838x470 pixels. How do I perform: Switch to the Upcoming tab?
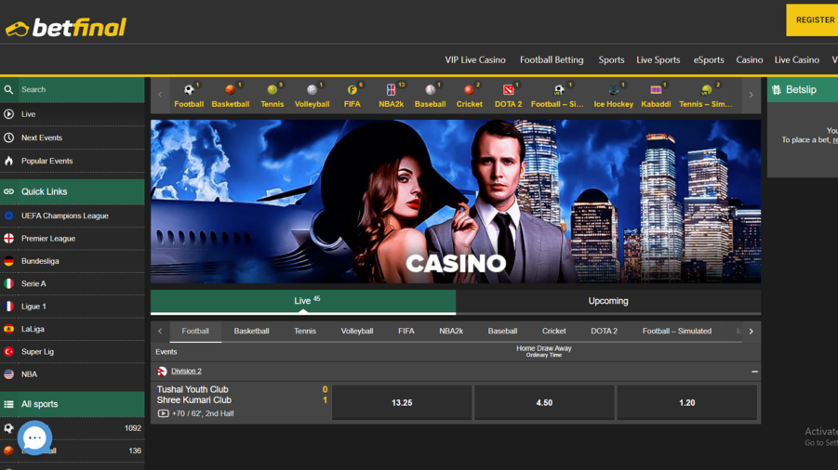pos(607,301)
